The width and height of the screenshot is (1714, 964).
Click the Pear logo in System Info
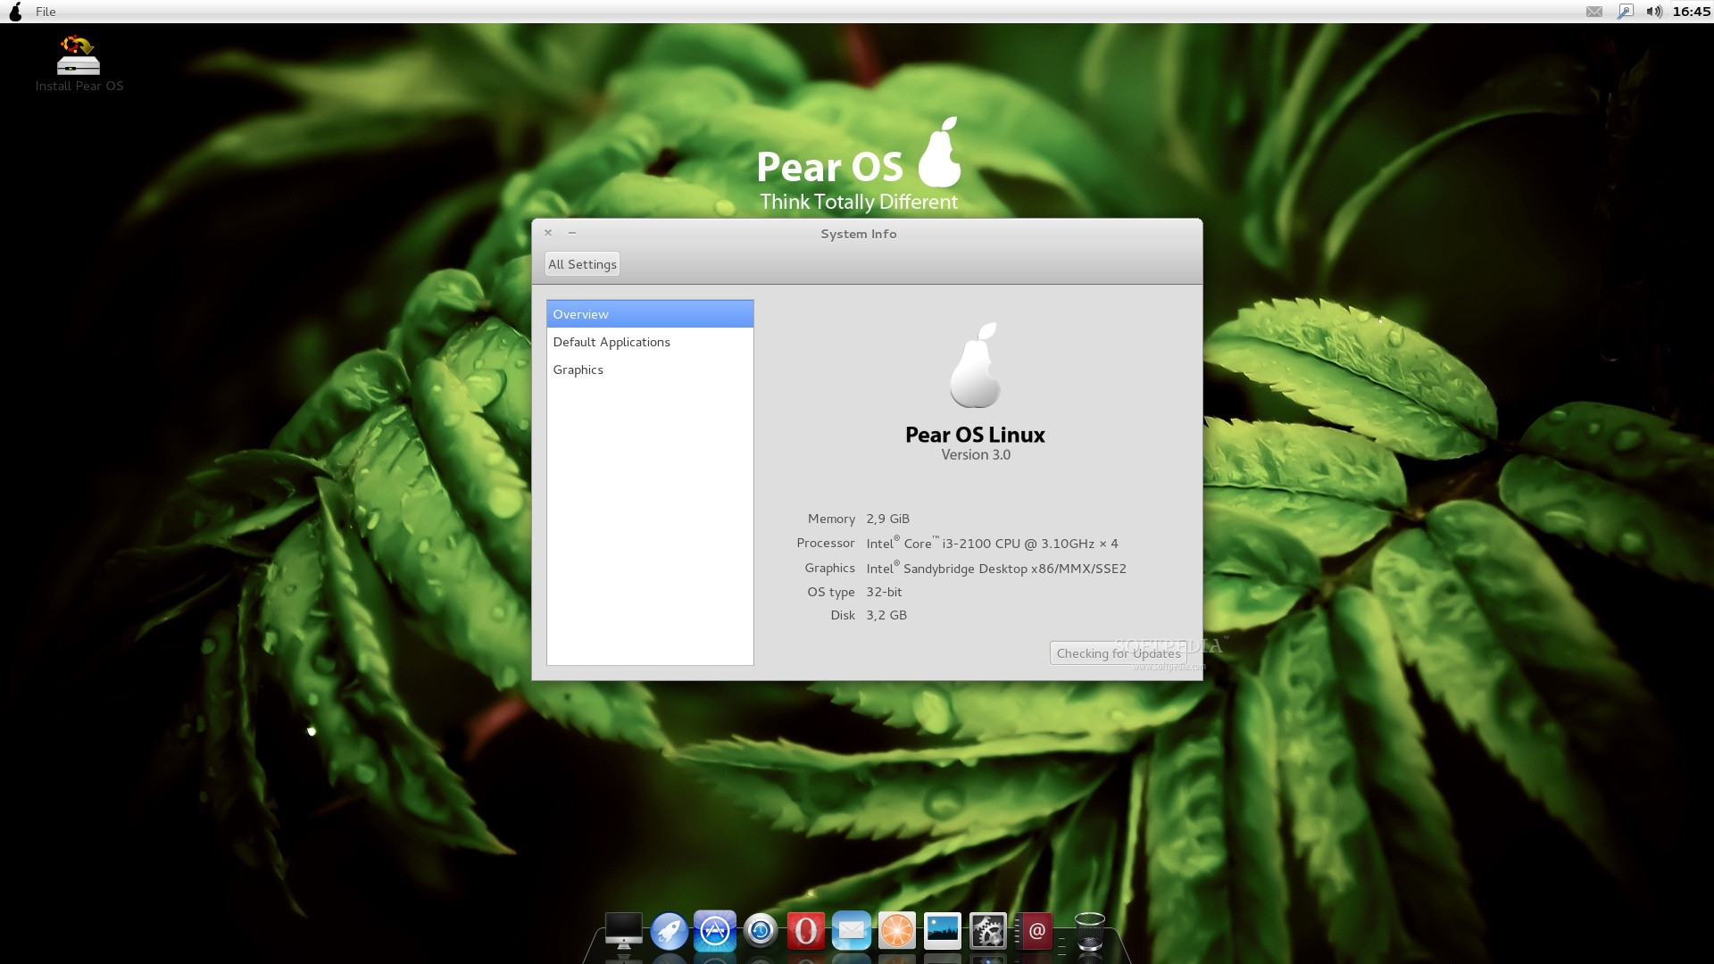point(975,365)
